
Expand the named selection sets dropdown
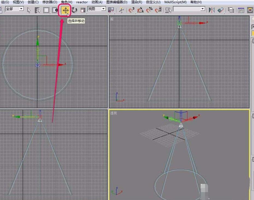pyautogui.click(x=202, y=9)
